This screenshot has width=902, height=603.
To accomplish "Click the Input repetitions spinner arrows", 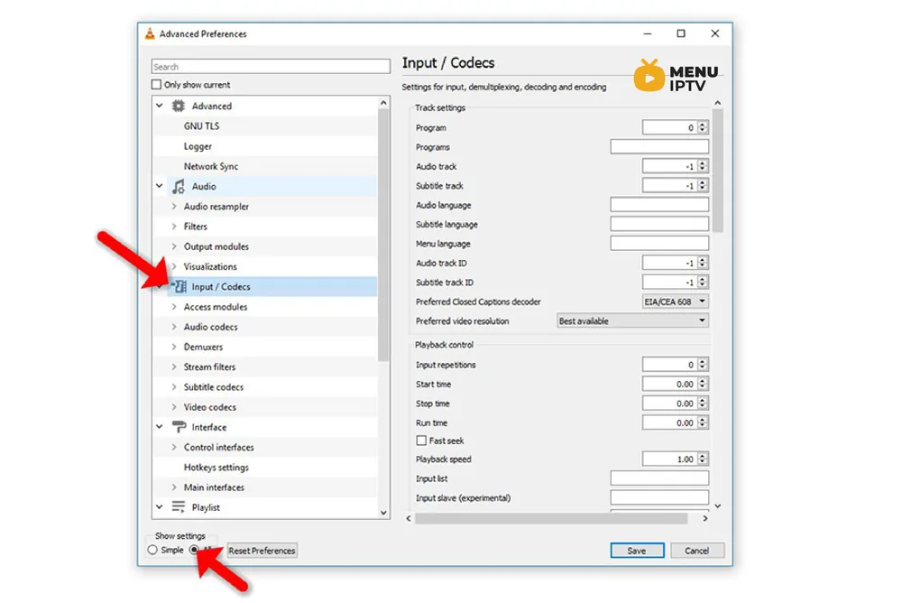I will [703, 364].
